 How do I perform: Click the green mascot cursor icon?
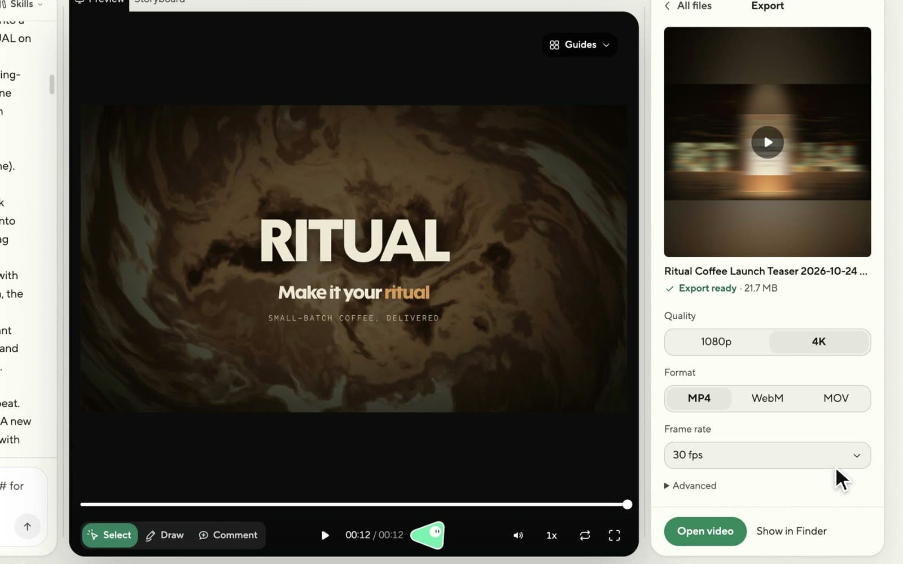pyautogui.click(x=428, y=535)
